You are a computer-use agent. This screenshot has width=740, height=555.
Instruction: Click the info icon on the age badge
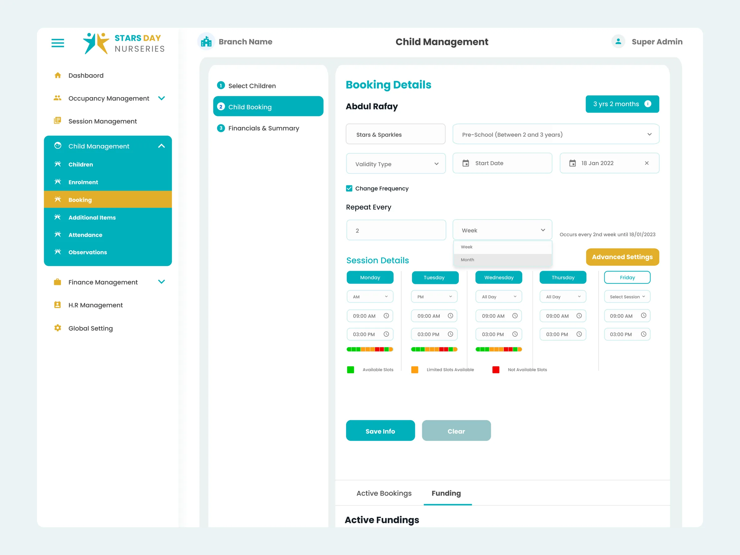click(x=648, y=104)
